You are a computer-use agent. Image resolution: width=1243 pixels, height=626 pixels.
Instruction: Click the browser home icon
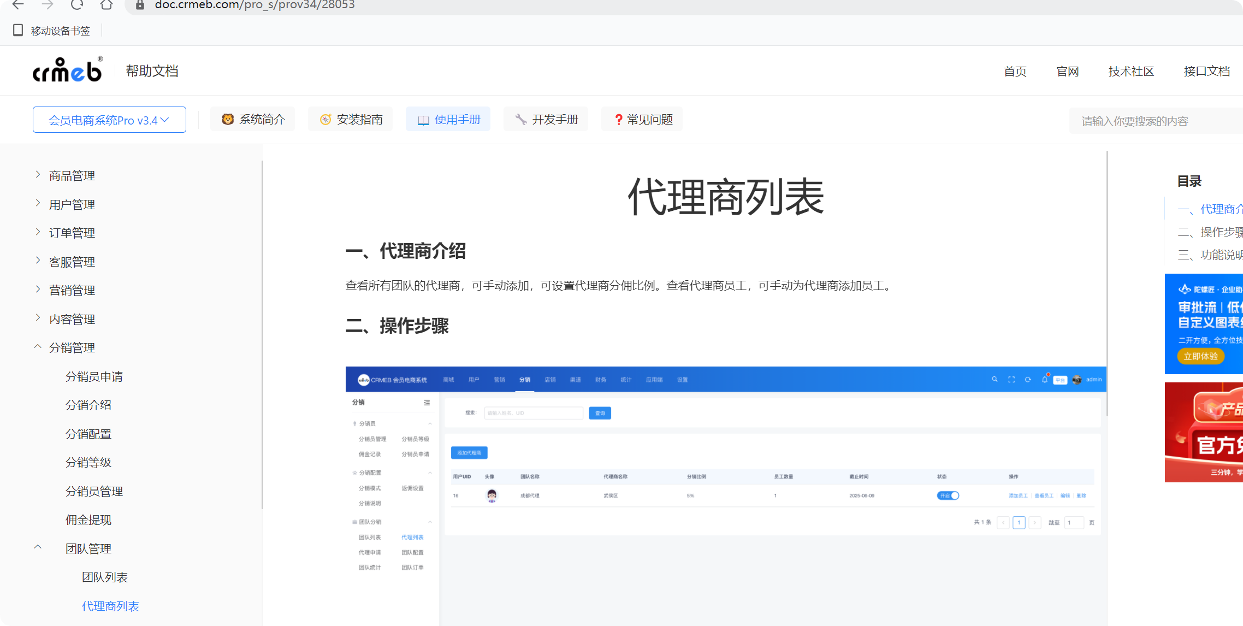click(x=106, y=5)
